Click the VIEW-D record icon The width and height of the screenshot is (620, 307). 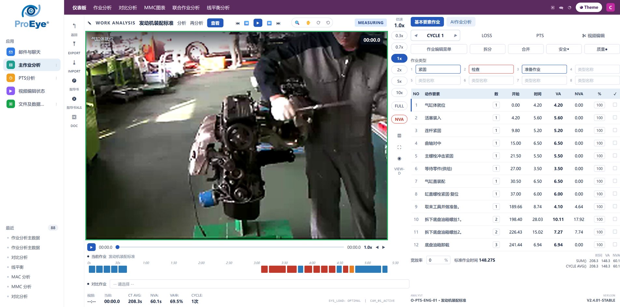(399, 159)
